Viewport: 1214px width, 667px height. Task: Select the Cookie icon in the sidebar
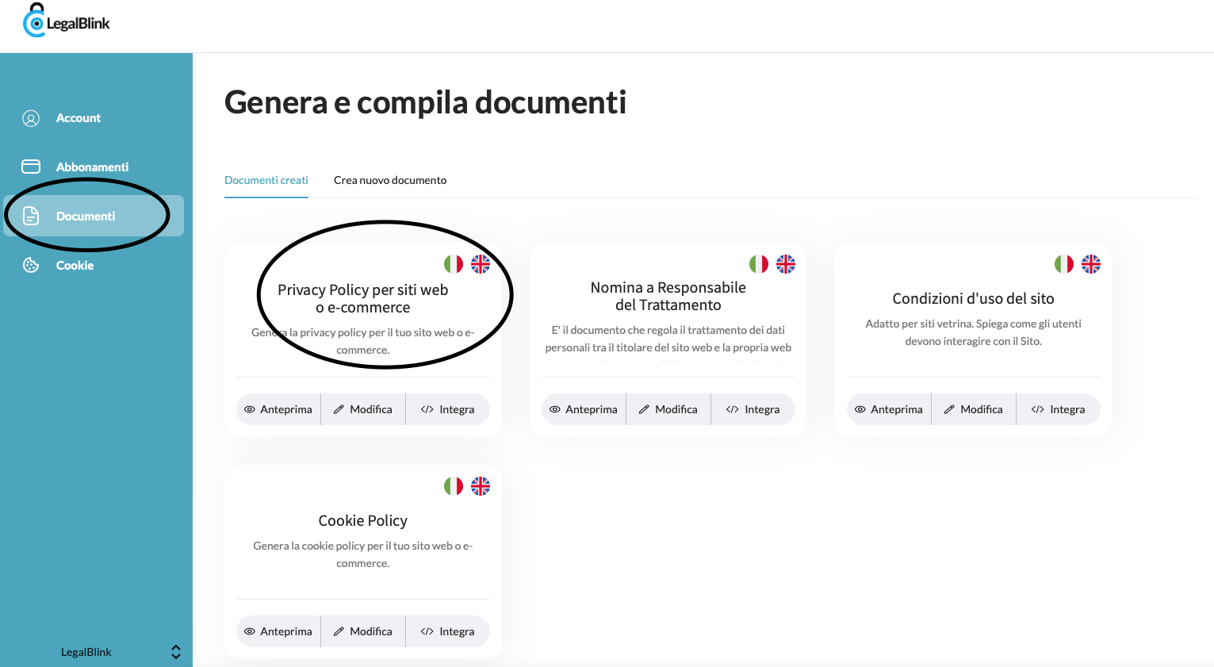point(30,265)
